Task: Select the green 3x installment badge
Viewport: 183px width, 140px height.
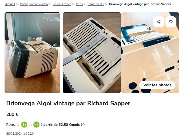Action: [x=24, y=125]
